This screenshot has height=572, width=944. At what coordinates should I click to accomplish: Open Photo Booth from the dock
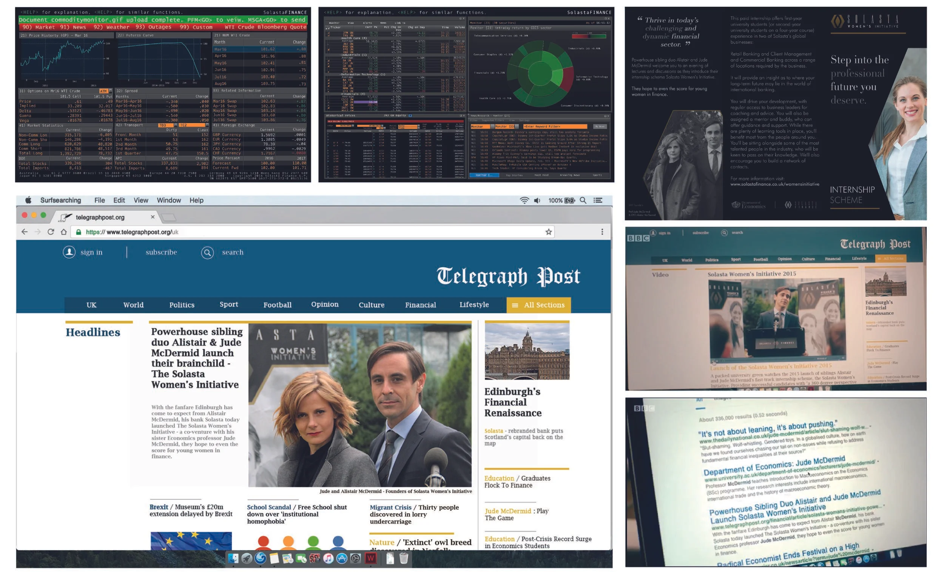315,558
